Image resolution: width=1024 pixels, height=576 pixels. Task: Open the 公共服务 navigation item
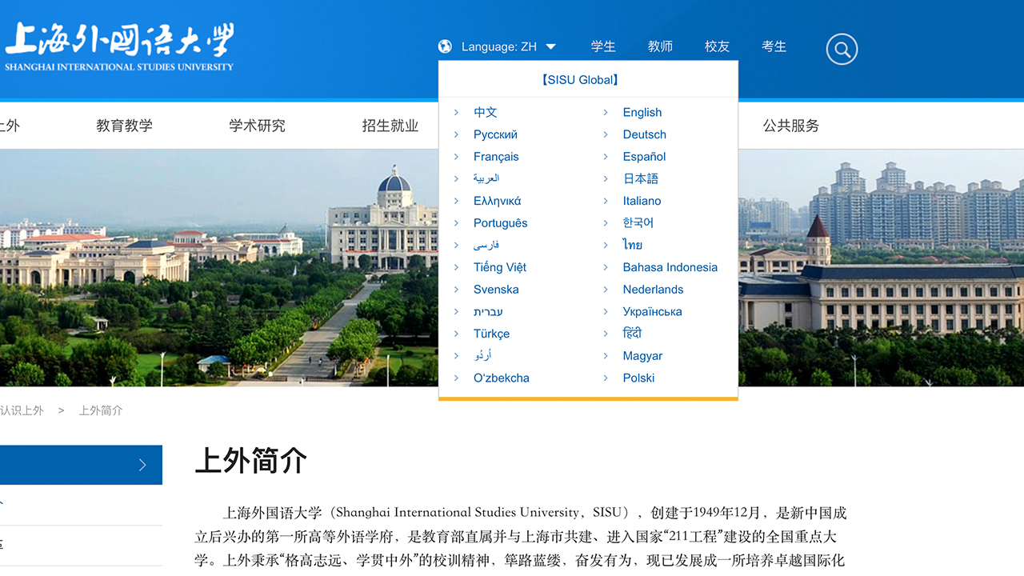pyautogui.click(x=790, y=126)
